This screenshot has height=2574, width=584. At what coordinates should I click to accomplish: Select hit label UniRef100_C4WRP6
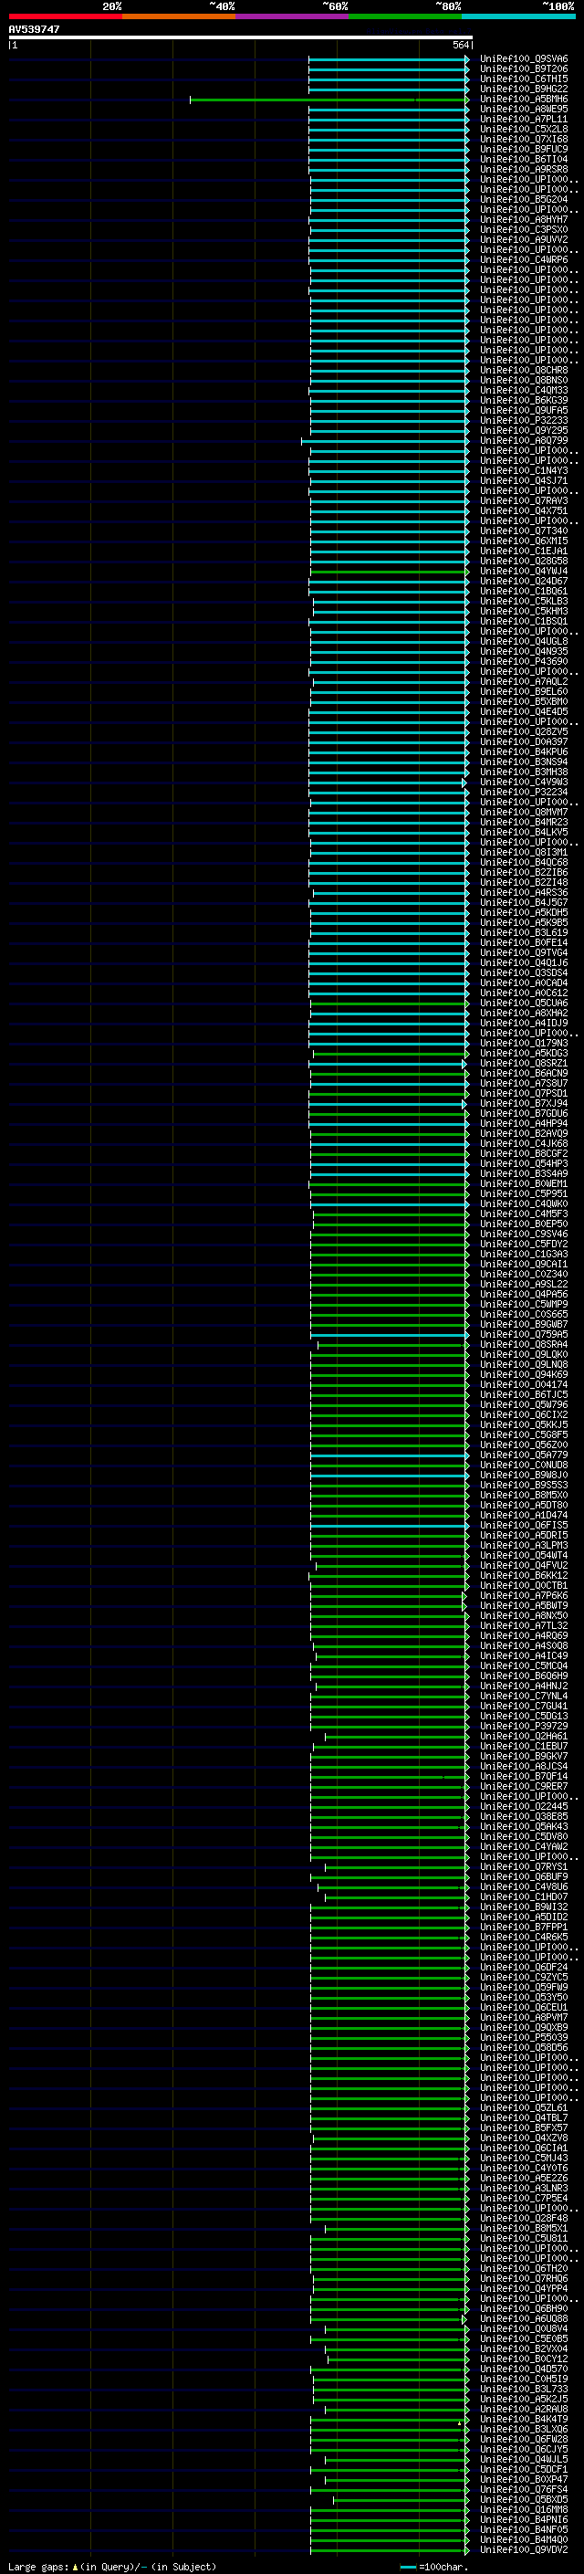524,260
